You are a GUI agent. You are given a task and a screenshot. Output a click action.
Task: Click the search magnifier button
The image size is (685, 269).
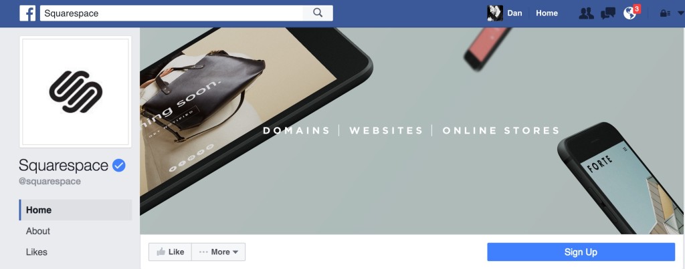point(318,13)
